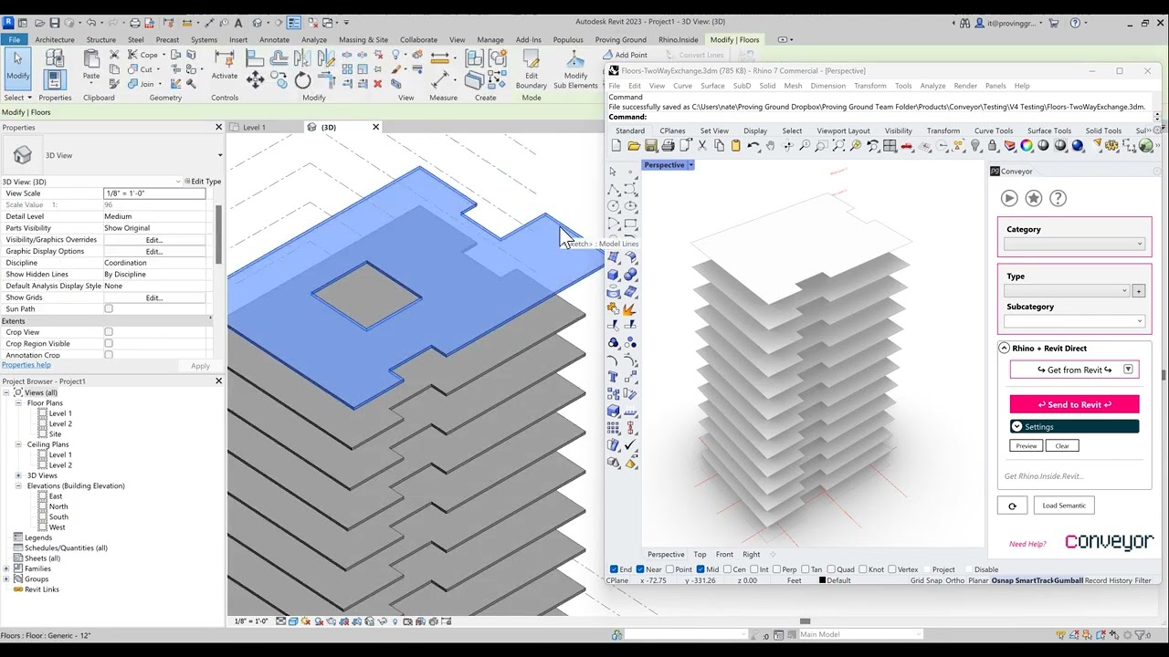Screen dimensions: 1169x657
Task: Enable Cen osnap checkbox
Action: click(x=727, y=569)
